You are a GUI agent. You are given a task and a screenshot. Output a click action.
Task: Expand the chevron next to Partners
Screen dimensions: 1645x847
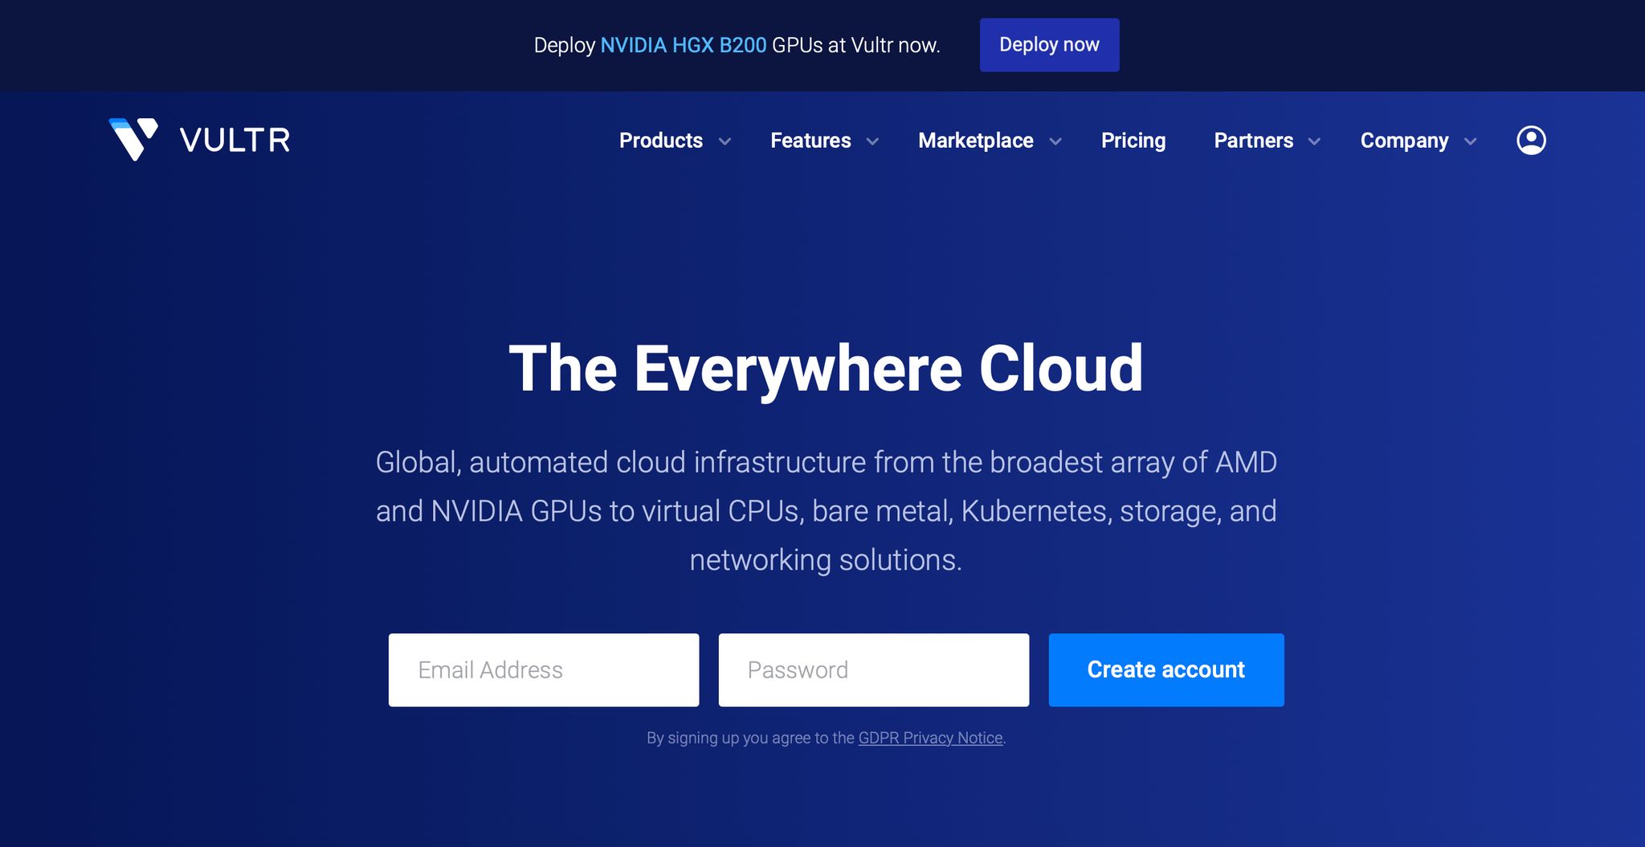tap(1314, 142)
